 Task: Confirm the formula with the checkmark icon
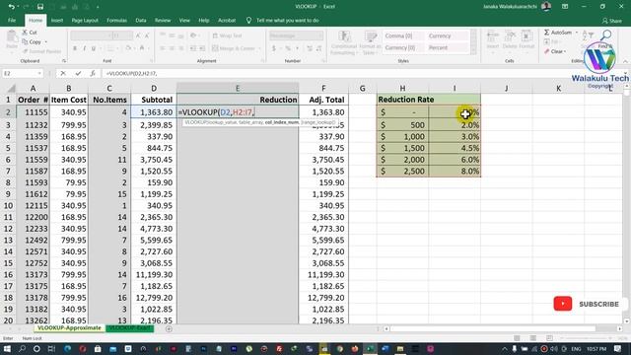[78, 74]
